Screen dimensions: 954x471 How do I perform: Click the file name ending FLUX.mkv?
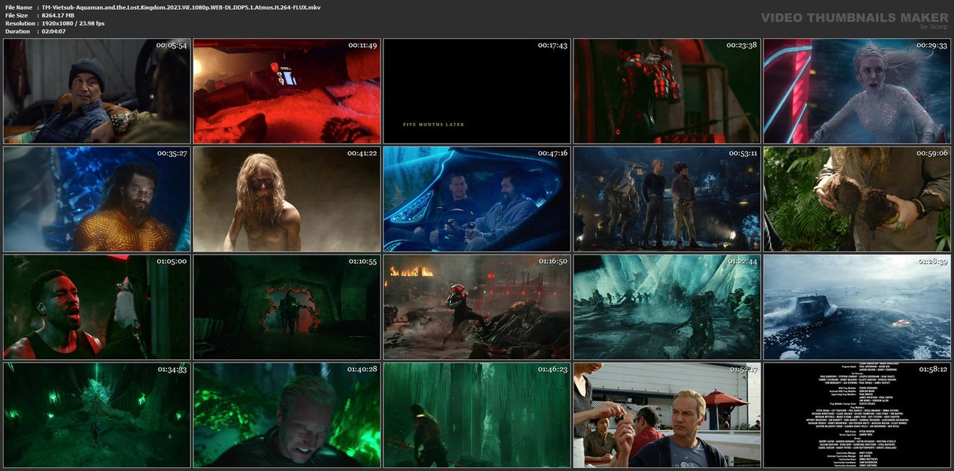[181, 7]
